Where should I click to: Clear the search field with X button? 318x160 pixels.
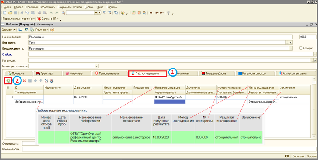coord(99,13)
